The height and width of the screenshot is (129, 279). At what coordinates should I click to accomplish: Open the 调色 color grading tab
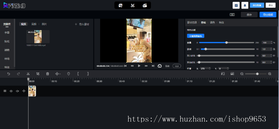click(212, 23)
